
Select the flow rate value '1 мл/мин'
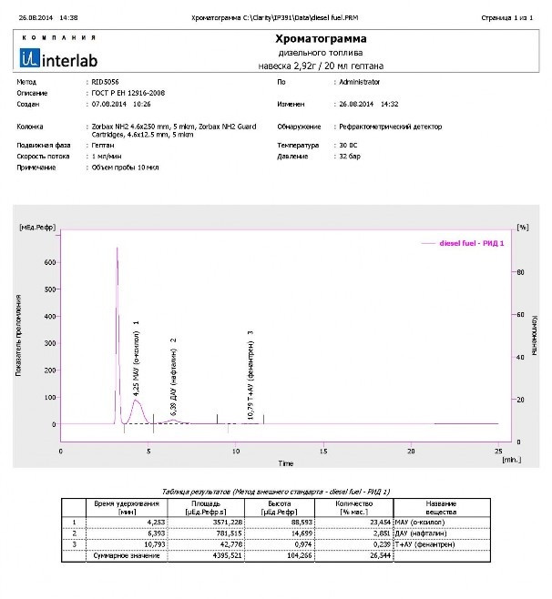(107, 157)
